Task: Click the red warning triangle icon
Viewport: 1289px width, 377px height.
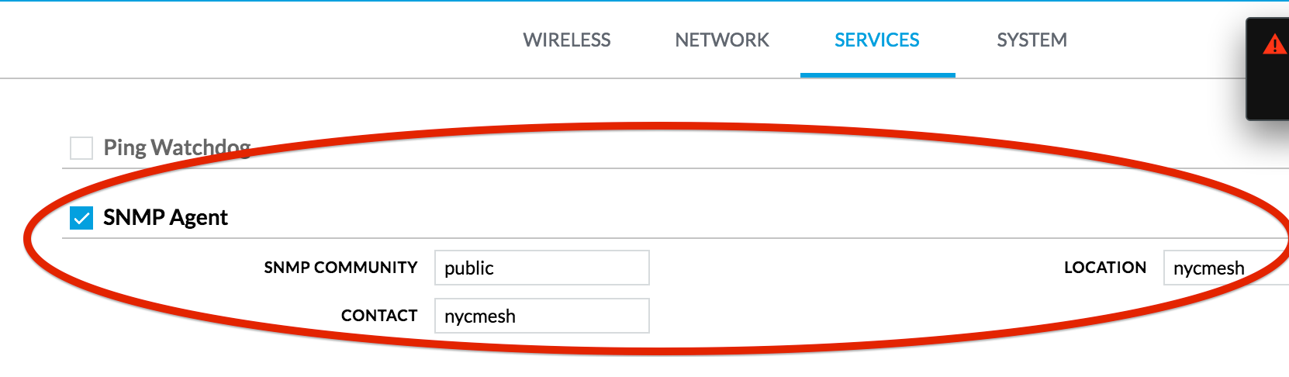Action: 1276,43
